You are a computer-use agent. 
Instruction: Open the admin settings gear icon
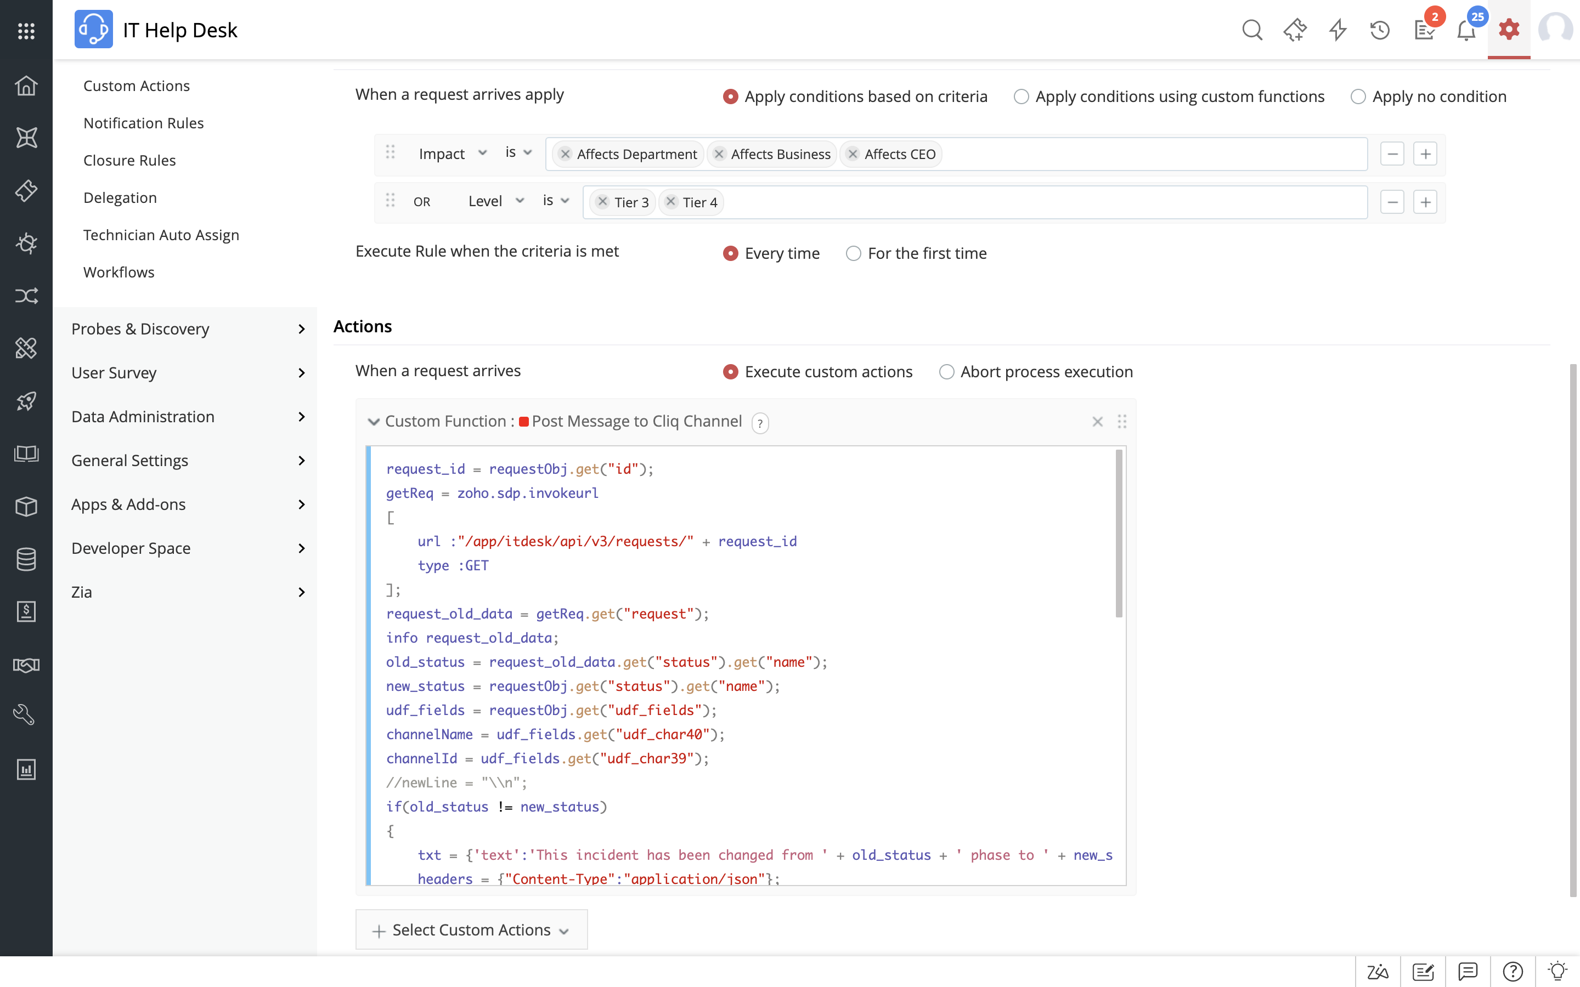click(1509, 30)
